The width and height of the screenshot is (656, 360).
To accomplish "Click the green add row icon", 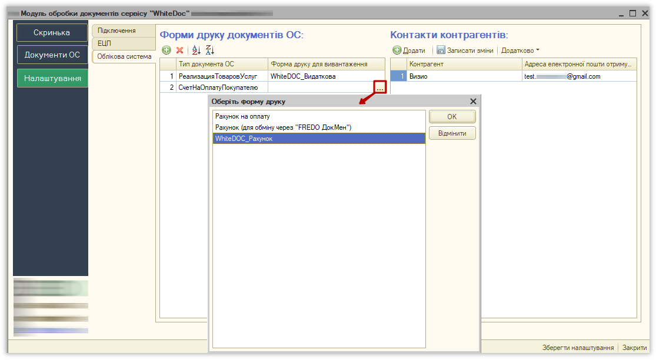I will point(167,50).
